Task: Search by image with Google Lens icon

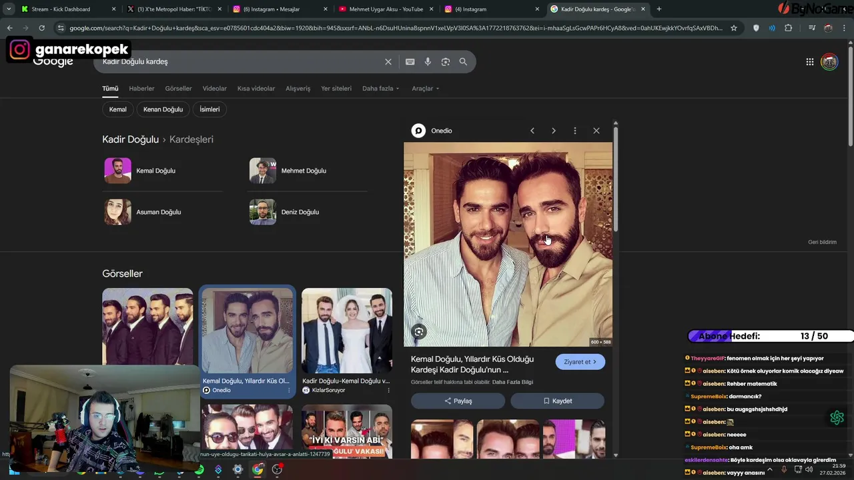Action: click(x=446, y=61)
